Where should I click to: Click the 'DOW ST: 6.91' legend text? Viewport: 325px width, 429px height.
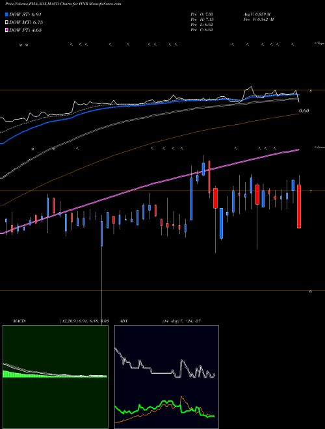tap(25, 14)
